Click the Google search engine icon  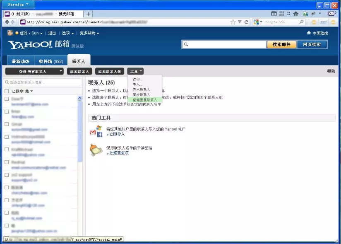pyautogui.click(x=256, y=22)
